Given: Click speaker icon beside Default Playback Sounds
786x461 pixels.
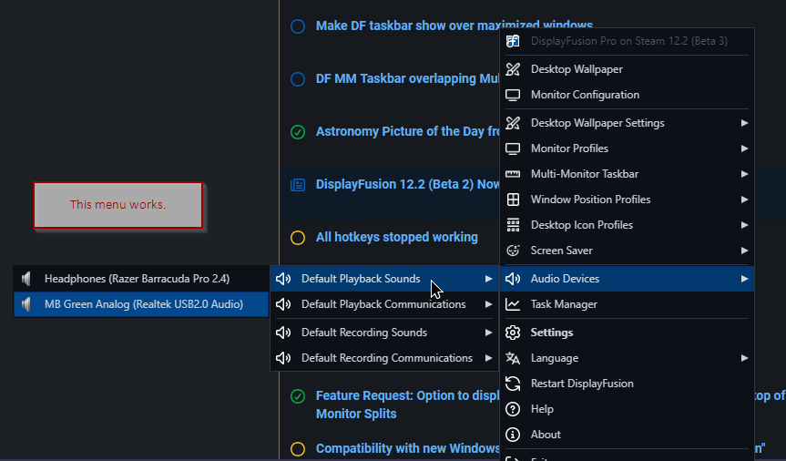Looking at the screenshot, I should (283, 279).
